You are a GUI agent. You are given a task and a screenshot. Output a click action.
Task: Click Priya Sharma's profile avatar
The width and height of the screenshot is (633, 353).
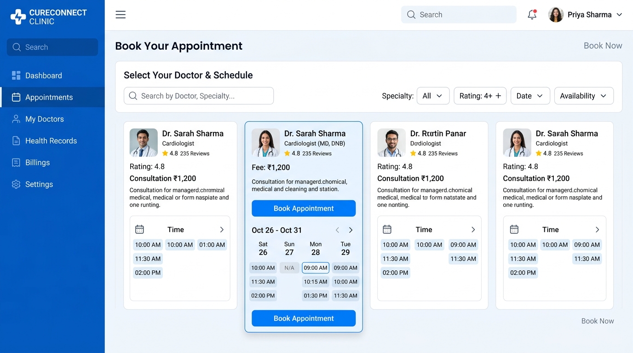tap(556, 15)
